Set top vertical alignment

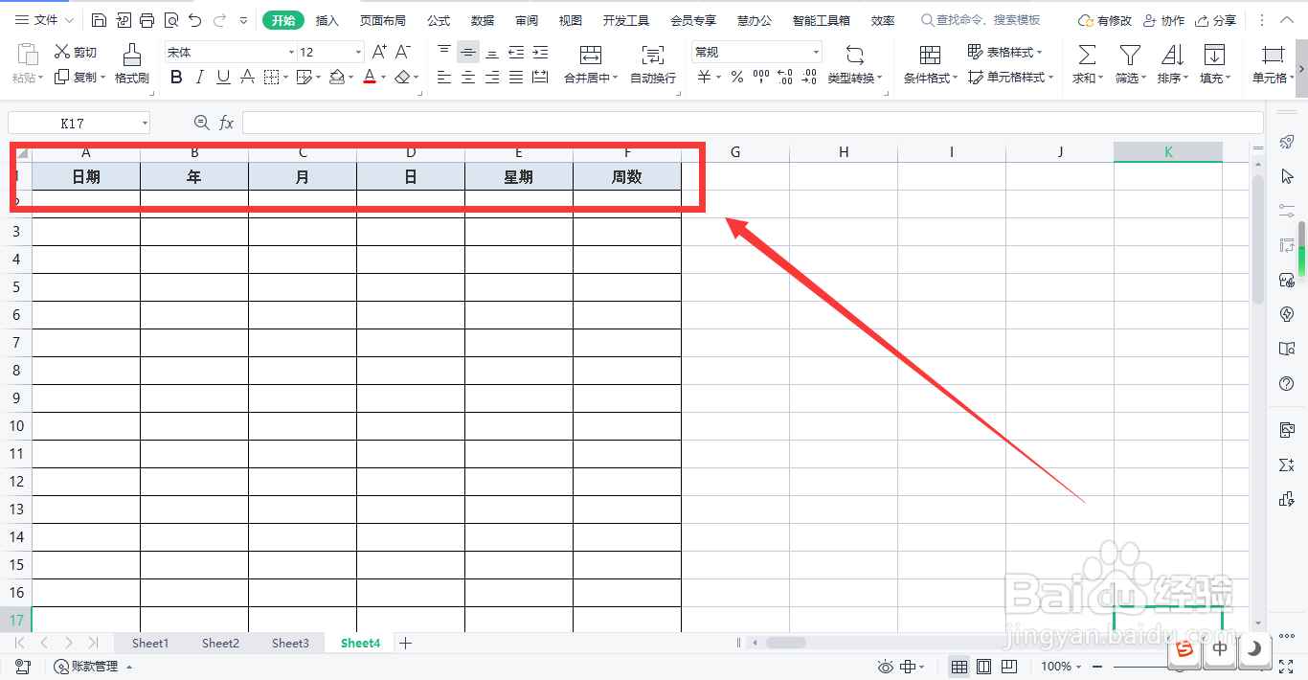pos(444,53)
